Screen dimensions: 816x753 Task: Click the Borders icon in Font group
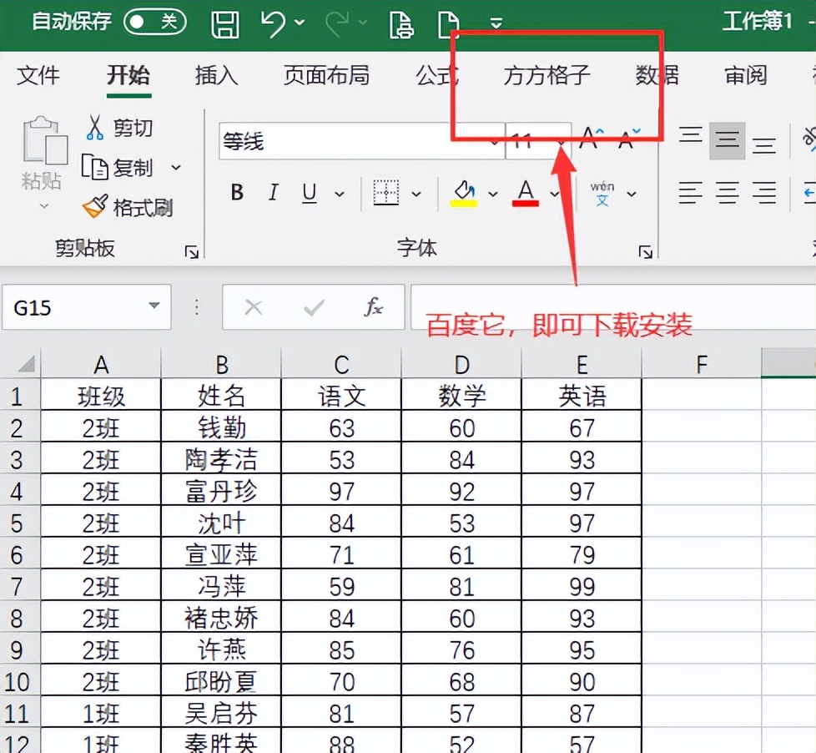[385, 193]
